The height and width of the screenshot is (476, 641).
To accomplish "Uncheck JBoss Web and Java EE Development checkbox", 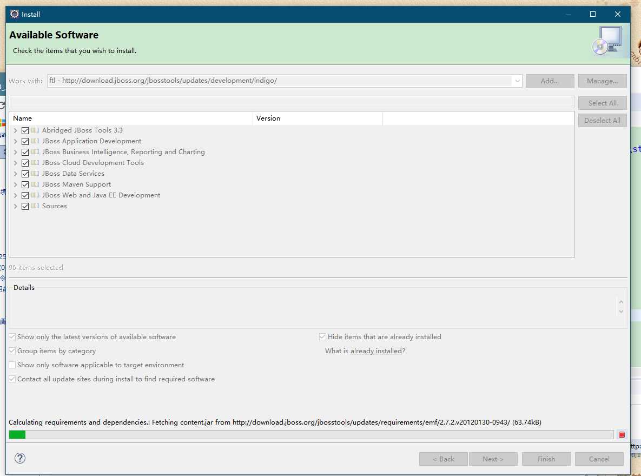I will [25, 195].
